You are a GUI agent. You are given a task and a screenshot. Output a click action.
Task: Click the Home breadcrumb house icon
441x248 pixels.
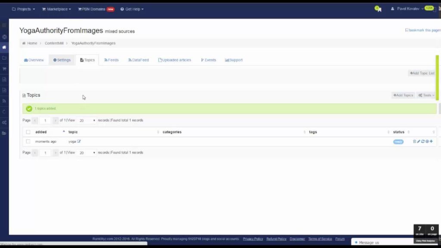24,43
